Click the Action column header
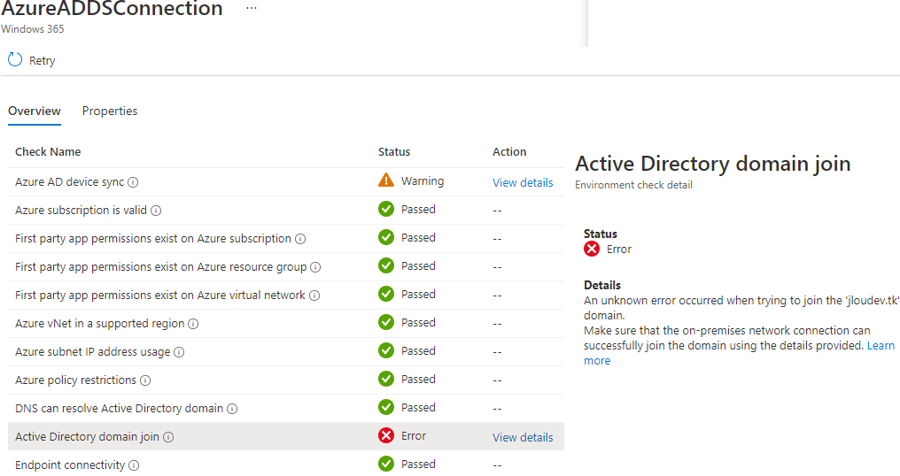 tap(509, 151)
